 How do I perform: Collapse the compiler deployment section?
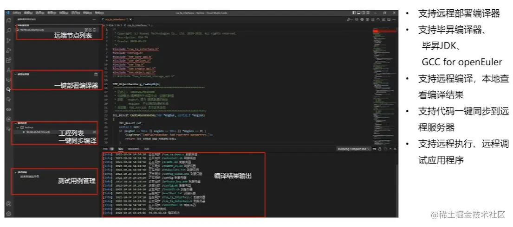coord(16,74)
